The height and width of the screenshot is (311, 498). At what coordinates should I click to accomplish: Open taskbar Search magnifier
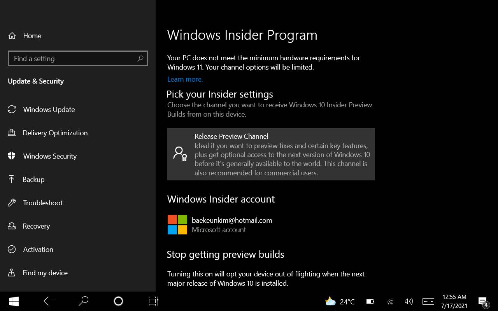83,301
